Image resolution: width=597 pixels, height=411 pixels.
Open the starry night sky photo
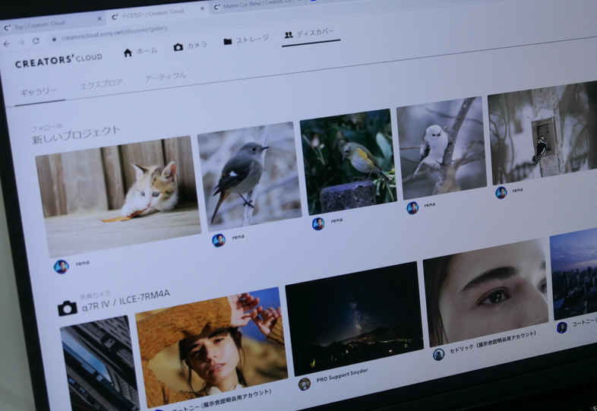pyautogui.click(x=353, y=317)
